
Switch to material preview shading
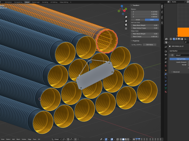tap(126, 139)
